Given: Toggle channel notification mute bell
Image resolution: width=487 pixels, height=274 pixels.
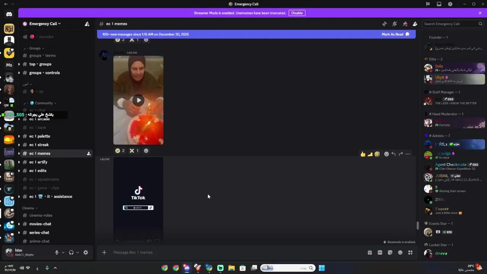Looking at the screenshot, I should (395, 24).
